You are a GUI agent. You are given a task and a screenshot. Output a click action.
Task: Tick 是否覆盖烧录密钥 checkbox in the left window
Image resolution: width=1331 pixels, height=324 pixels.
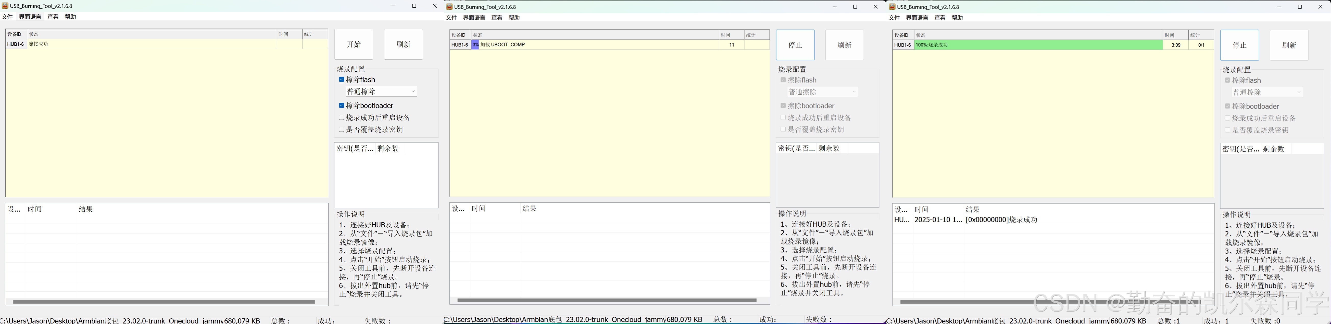coord(342,129)
